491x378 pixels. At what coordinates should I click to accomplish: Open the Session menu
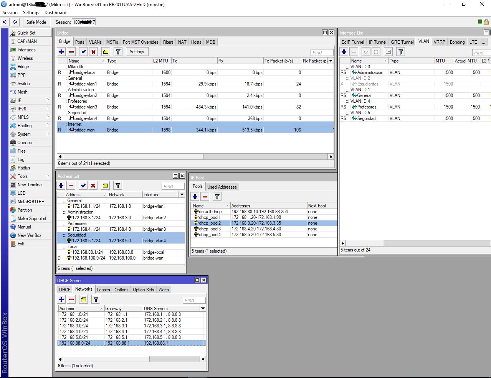pyautogui.click(x=10, y=13)
